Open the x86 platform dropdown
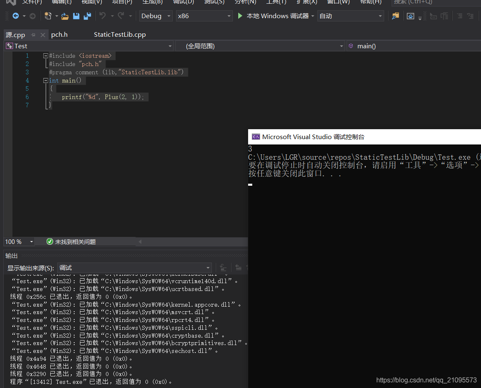 click(x=204, y=16)
